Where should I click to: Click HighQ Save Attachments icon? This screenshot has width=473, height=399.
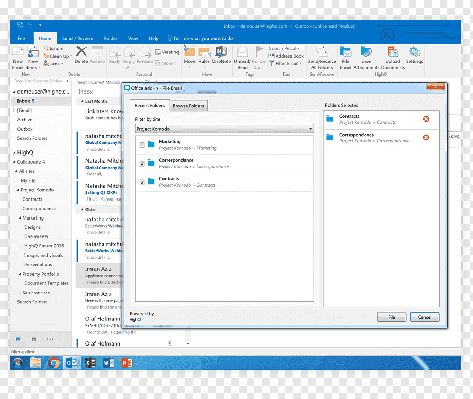tap(366, 52)
